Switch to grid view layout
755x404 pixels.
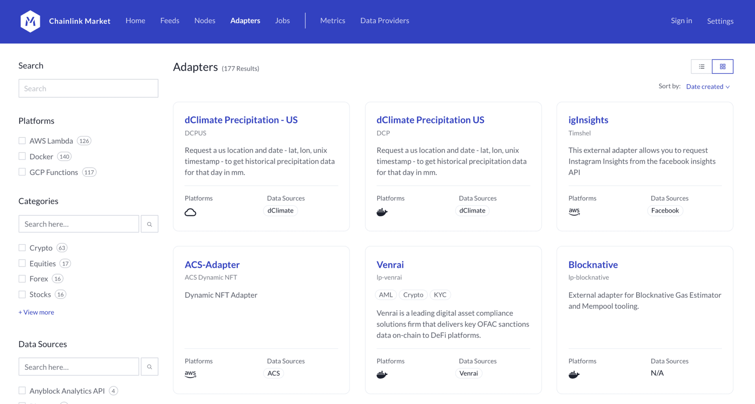(x=723, y=66)
